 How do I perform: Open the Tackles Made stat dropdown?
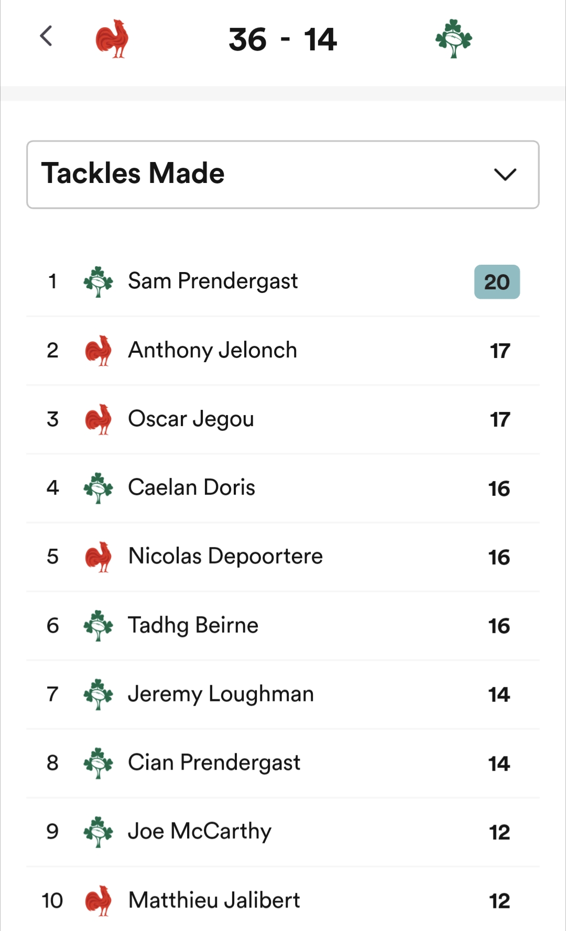(283, 174)
